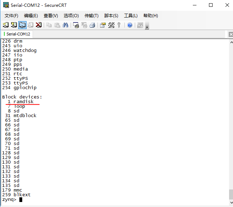Click the '254 gpiochip' line
The width and height of the screenshot is (233, 207).
[x=19, y=88]
